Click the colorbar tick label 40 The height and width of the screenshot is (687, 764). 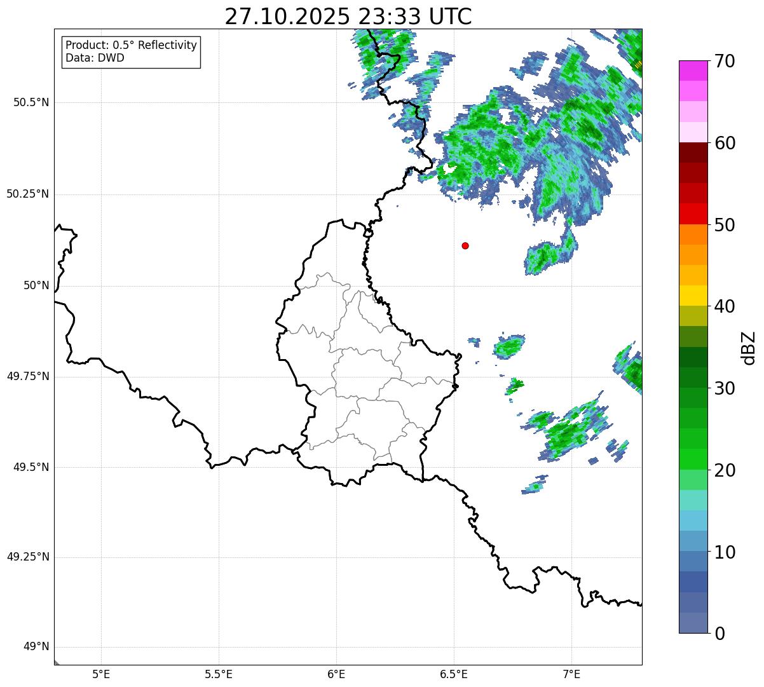tap(725, 306)
